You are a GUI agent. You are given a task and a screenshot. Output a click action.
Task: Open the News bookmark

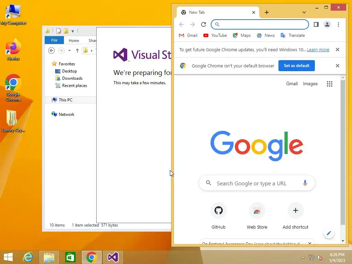click(266, 35)
